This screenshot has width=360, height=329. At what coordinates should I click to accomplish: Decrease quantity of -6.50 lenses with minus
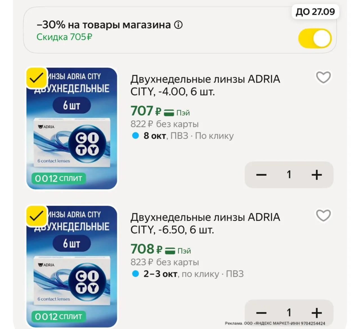coord(261,313)
